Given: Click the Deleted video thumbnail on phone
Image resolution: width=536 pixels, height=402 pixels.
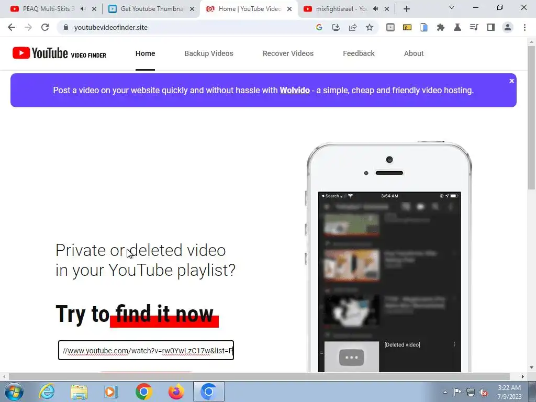Looking at the screenshot, I should click(351, 356).
